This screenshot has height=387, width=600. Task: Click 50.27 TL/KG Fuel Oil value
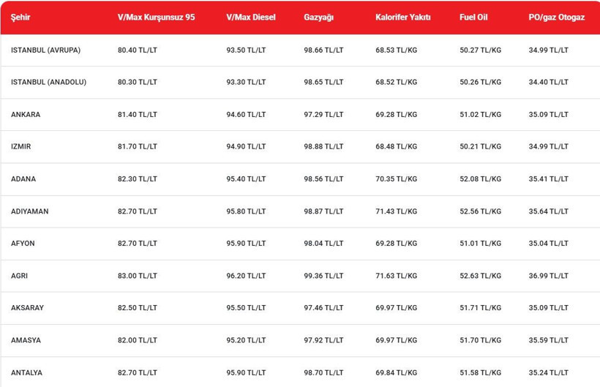(x=481, y=50)
